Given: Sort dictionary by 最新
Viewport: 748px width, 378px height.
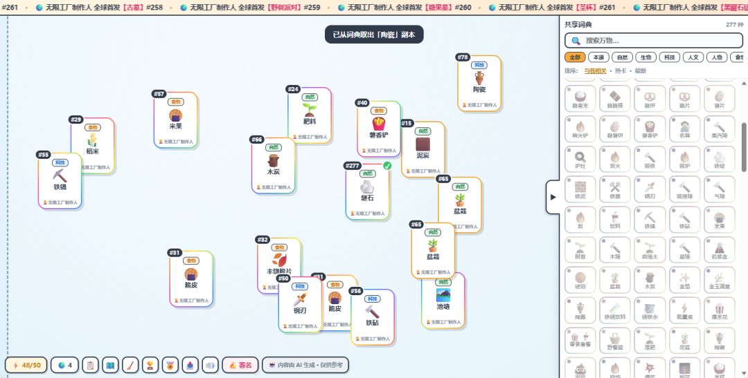Looking at the screenshot, I should click(x=640, y=71).
